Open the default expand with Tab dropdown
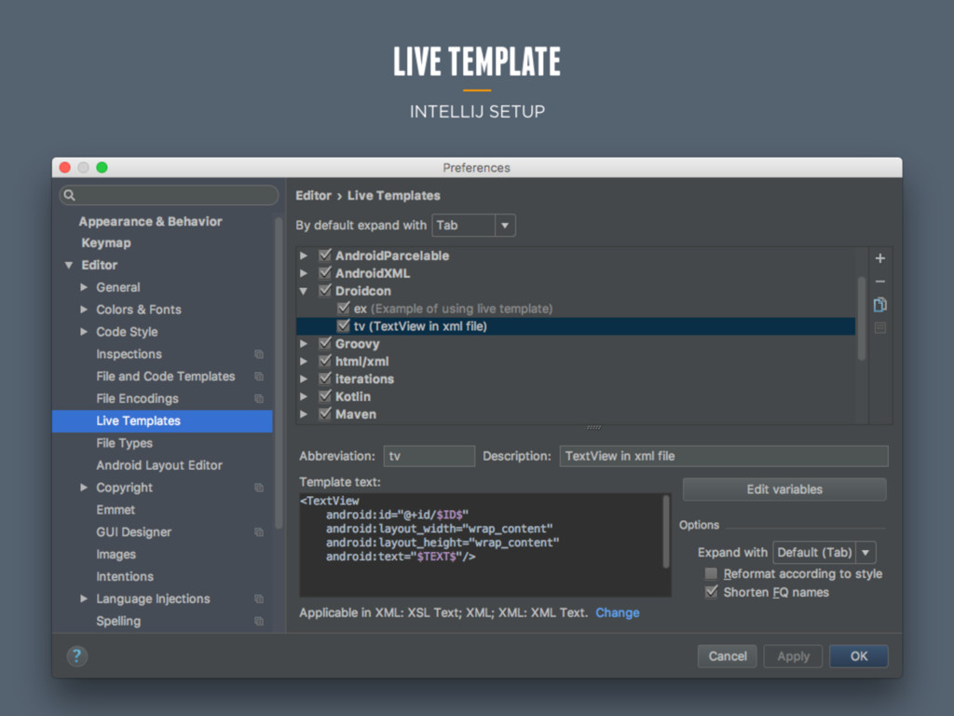 474,226
